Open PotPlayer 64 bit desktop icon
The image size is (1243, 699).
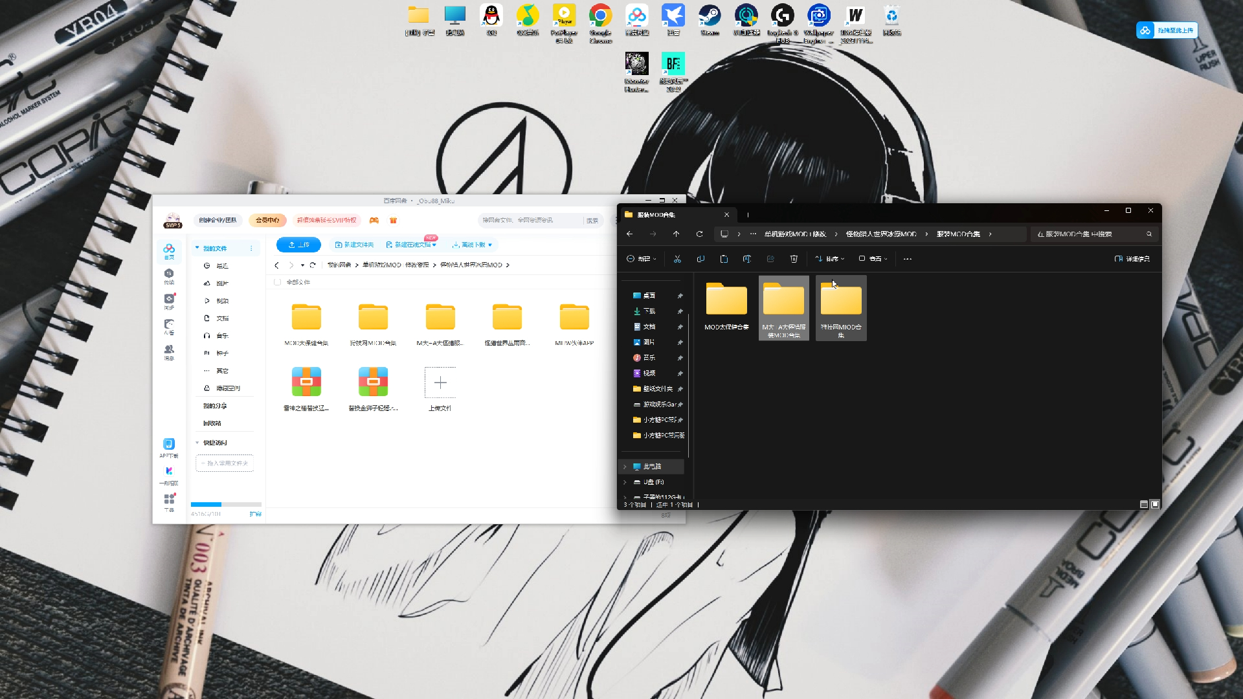[x=564, y=23]
